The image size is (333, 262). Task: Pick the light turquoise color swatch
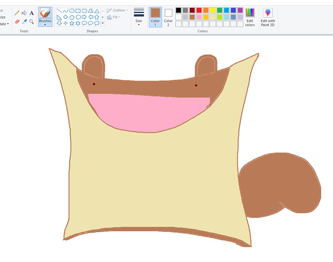[226, 17]
